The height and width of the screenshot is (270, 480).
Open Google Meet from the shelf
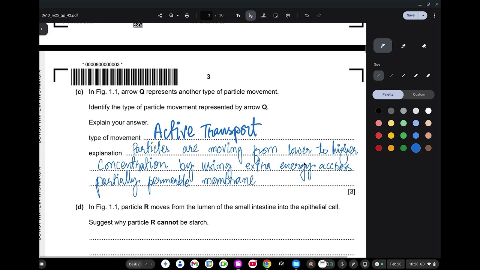click(223, 264)
